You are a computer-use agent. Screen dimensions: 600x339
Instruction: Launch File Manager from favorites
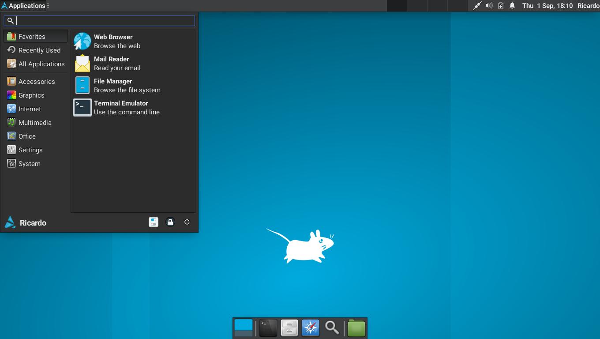coord(133,86)
